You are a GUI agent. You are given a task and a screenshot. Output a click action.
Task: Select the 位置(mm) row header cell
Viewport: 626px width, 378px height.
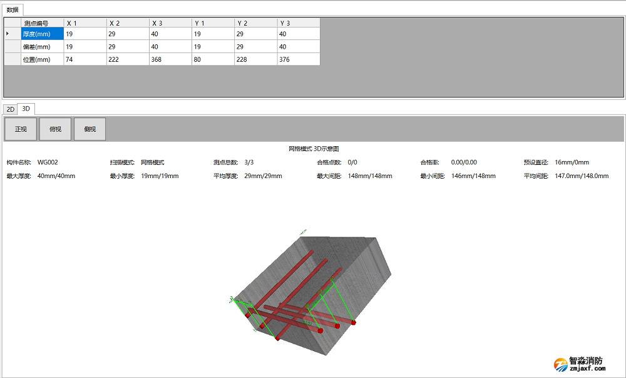pyautogui.click(x=42, y=59)
